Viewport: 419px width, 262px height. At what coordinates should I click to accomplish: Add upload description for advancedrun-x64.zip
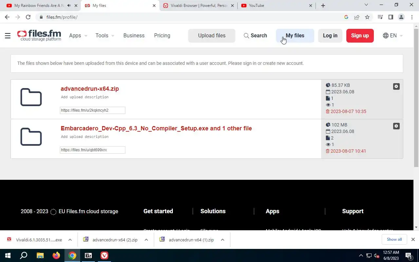(85, 97)
